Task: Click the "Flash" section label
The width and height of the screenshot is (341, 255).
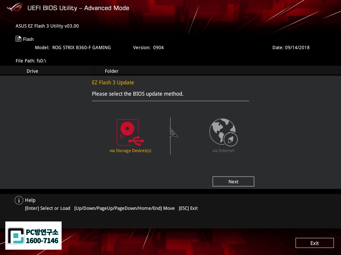Action: [28, 39]
